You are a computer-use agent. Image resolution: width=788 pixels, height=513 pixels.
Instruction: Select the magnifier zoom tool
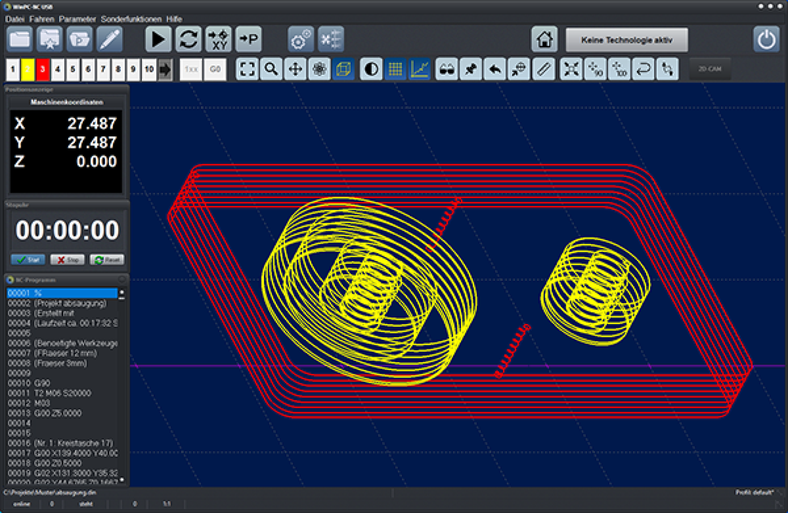tap(271, 69)
